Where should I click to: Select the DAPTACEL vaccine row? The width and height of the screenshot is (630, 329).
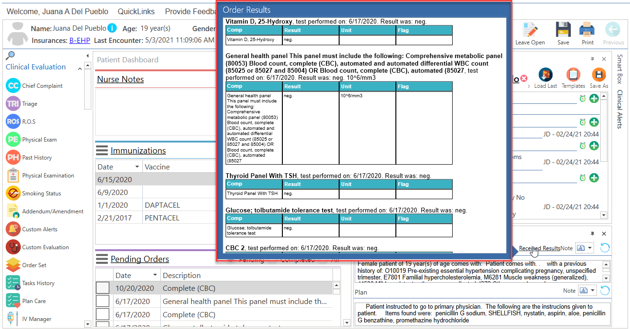(156, 205)
